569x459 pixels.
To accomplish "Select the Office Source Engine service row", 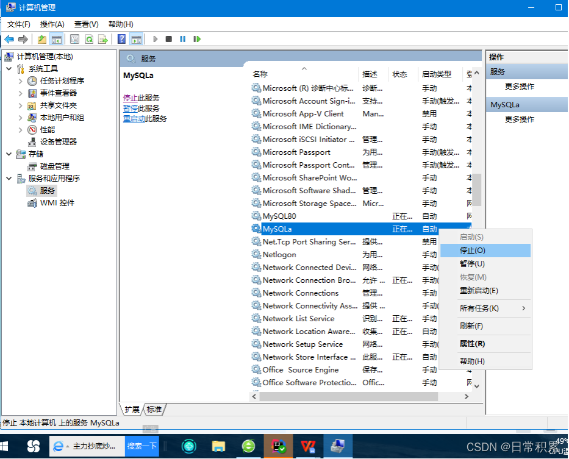I will click(x=345, y=370).
